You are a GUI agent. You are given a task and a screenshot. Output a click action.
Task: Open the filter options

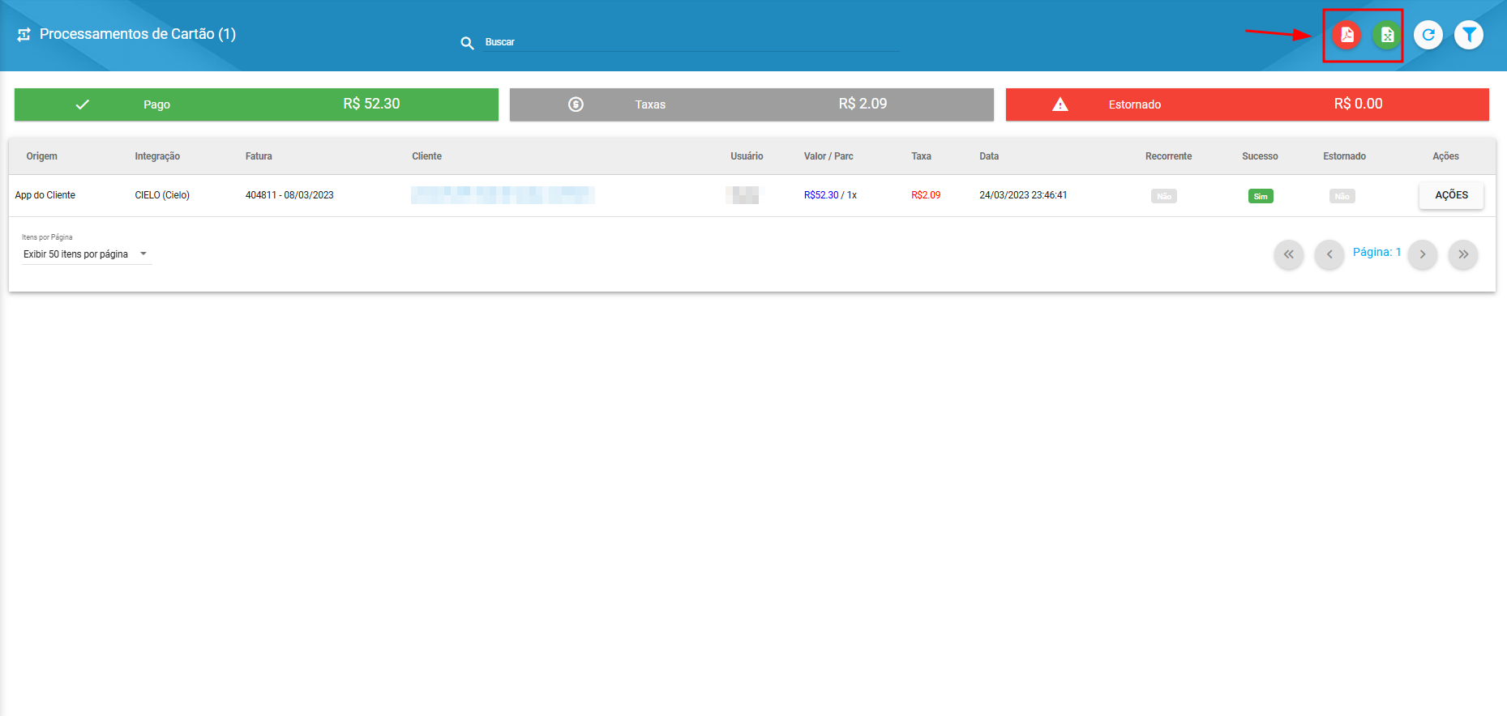[1469, 35]
